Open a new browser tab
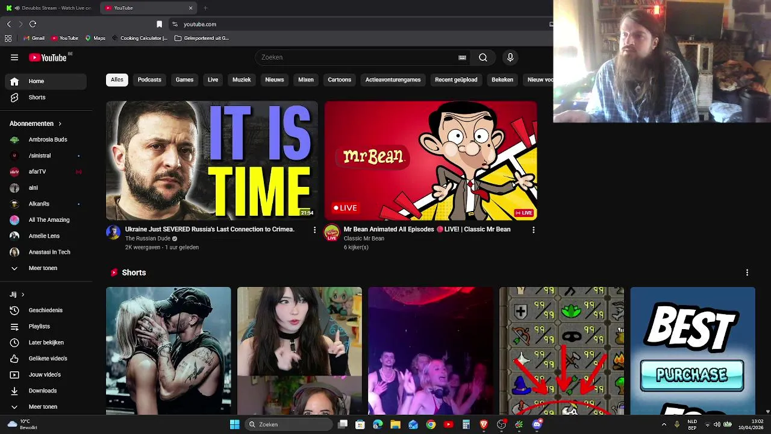The width and height of the screenshot is (771, 434). [205, 8]
